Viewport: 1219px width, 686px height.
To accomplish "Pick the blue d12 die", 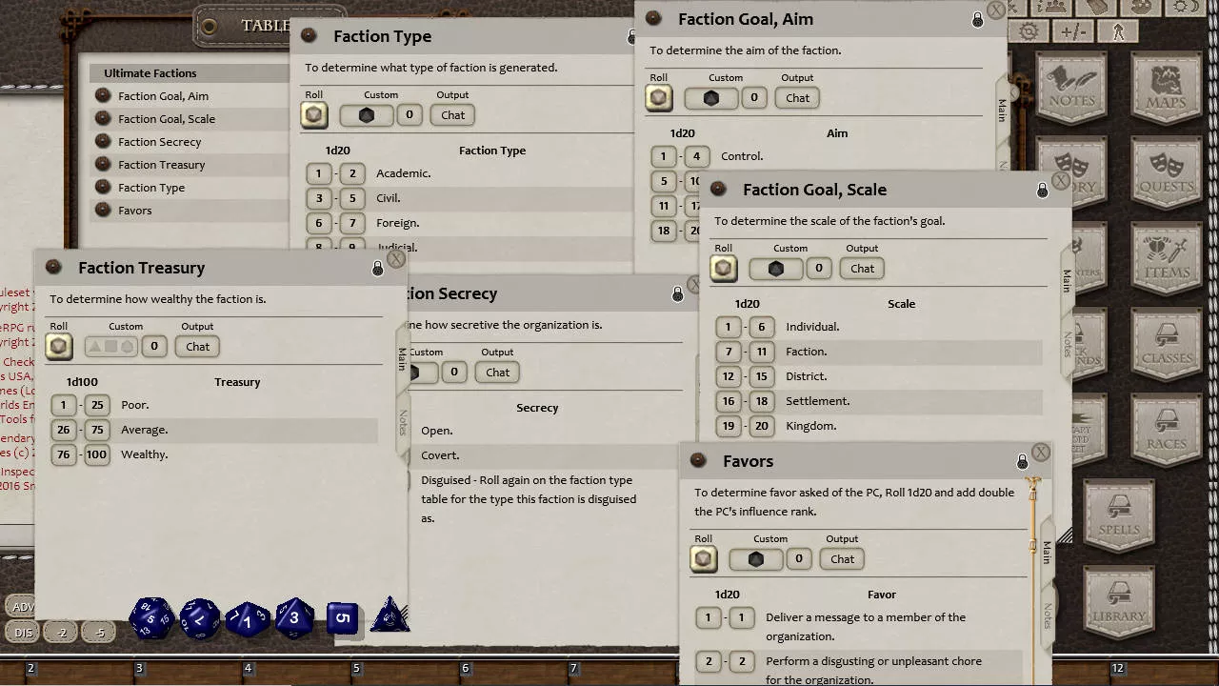I will (200, 618).
